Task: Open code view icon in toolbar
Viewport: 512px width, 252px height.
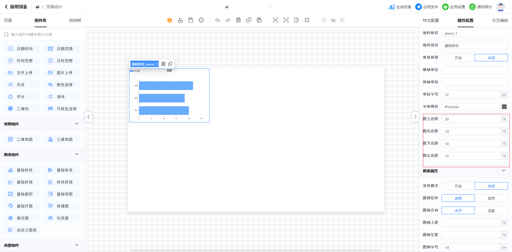Action: pos(286,20)
